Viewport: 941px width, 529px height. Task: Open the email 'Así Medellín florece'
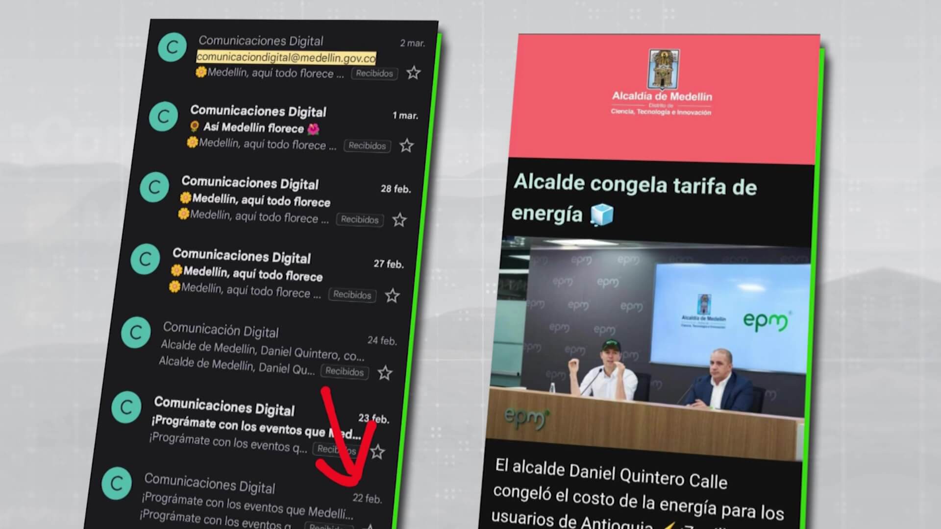[x=254, y=128]
